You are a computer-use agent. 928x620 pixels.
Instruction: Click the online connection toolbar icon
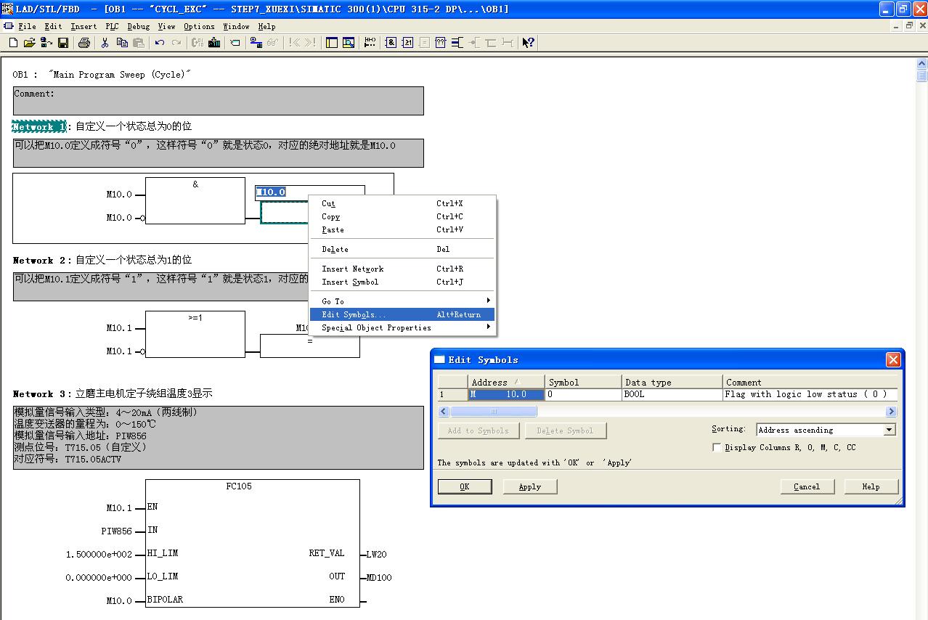256,43
